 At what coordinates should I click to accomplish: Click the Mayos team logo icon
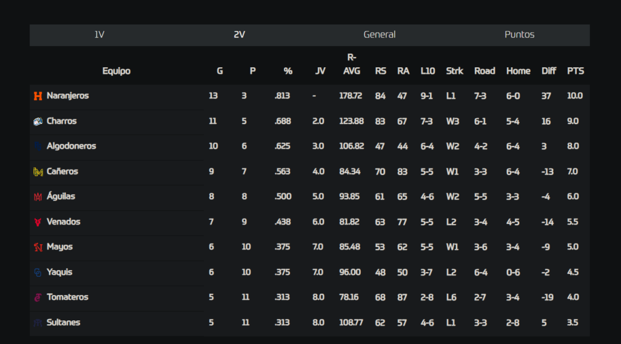[38, 247]
